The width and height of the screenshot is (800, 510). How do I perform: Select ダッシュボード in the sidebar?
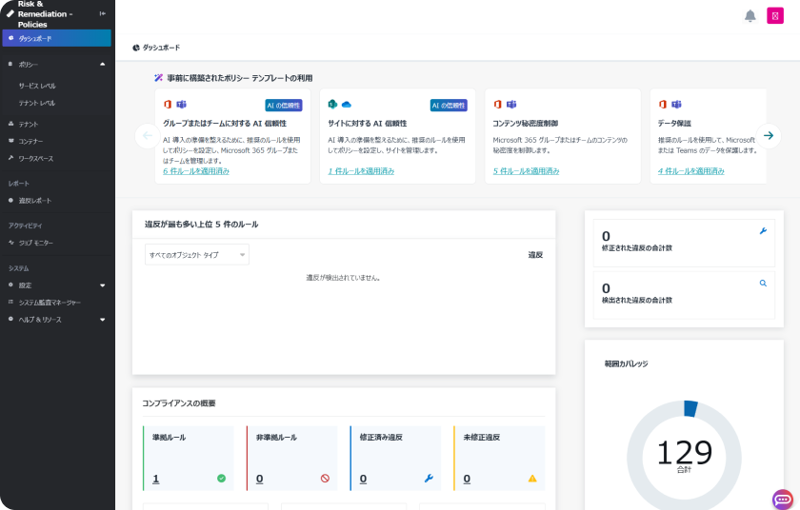click(56, 38)
